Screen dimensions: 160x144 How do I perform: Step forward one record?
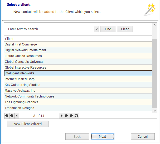(61, 116)
